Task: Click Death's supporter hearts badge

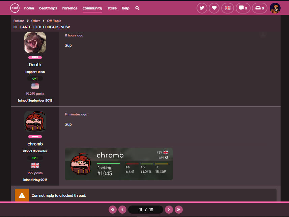Action: 35,57
